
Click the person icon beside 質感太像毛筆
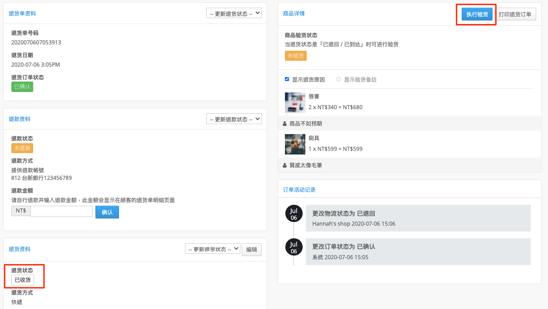[x=285, y=165]
